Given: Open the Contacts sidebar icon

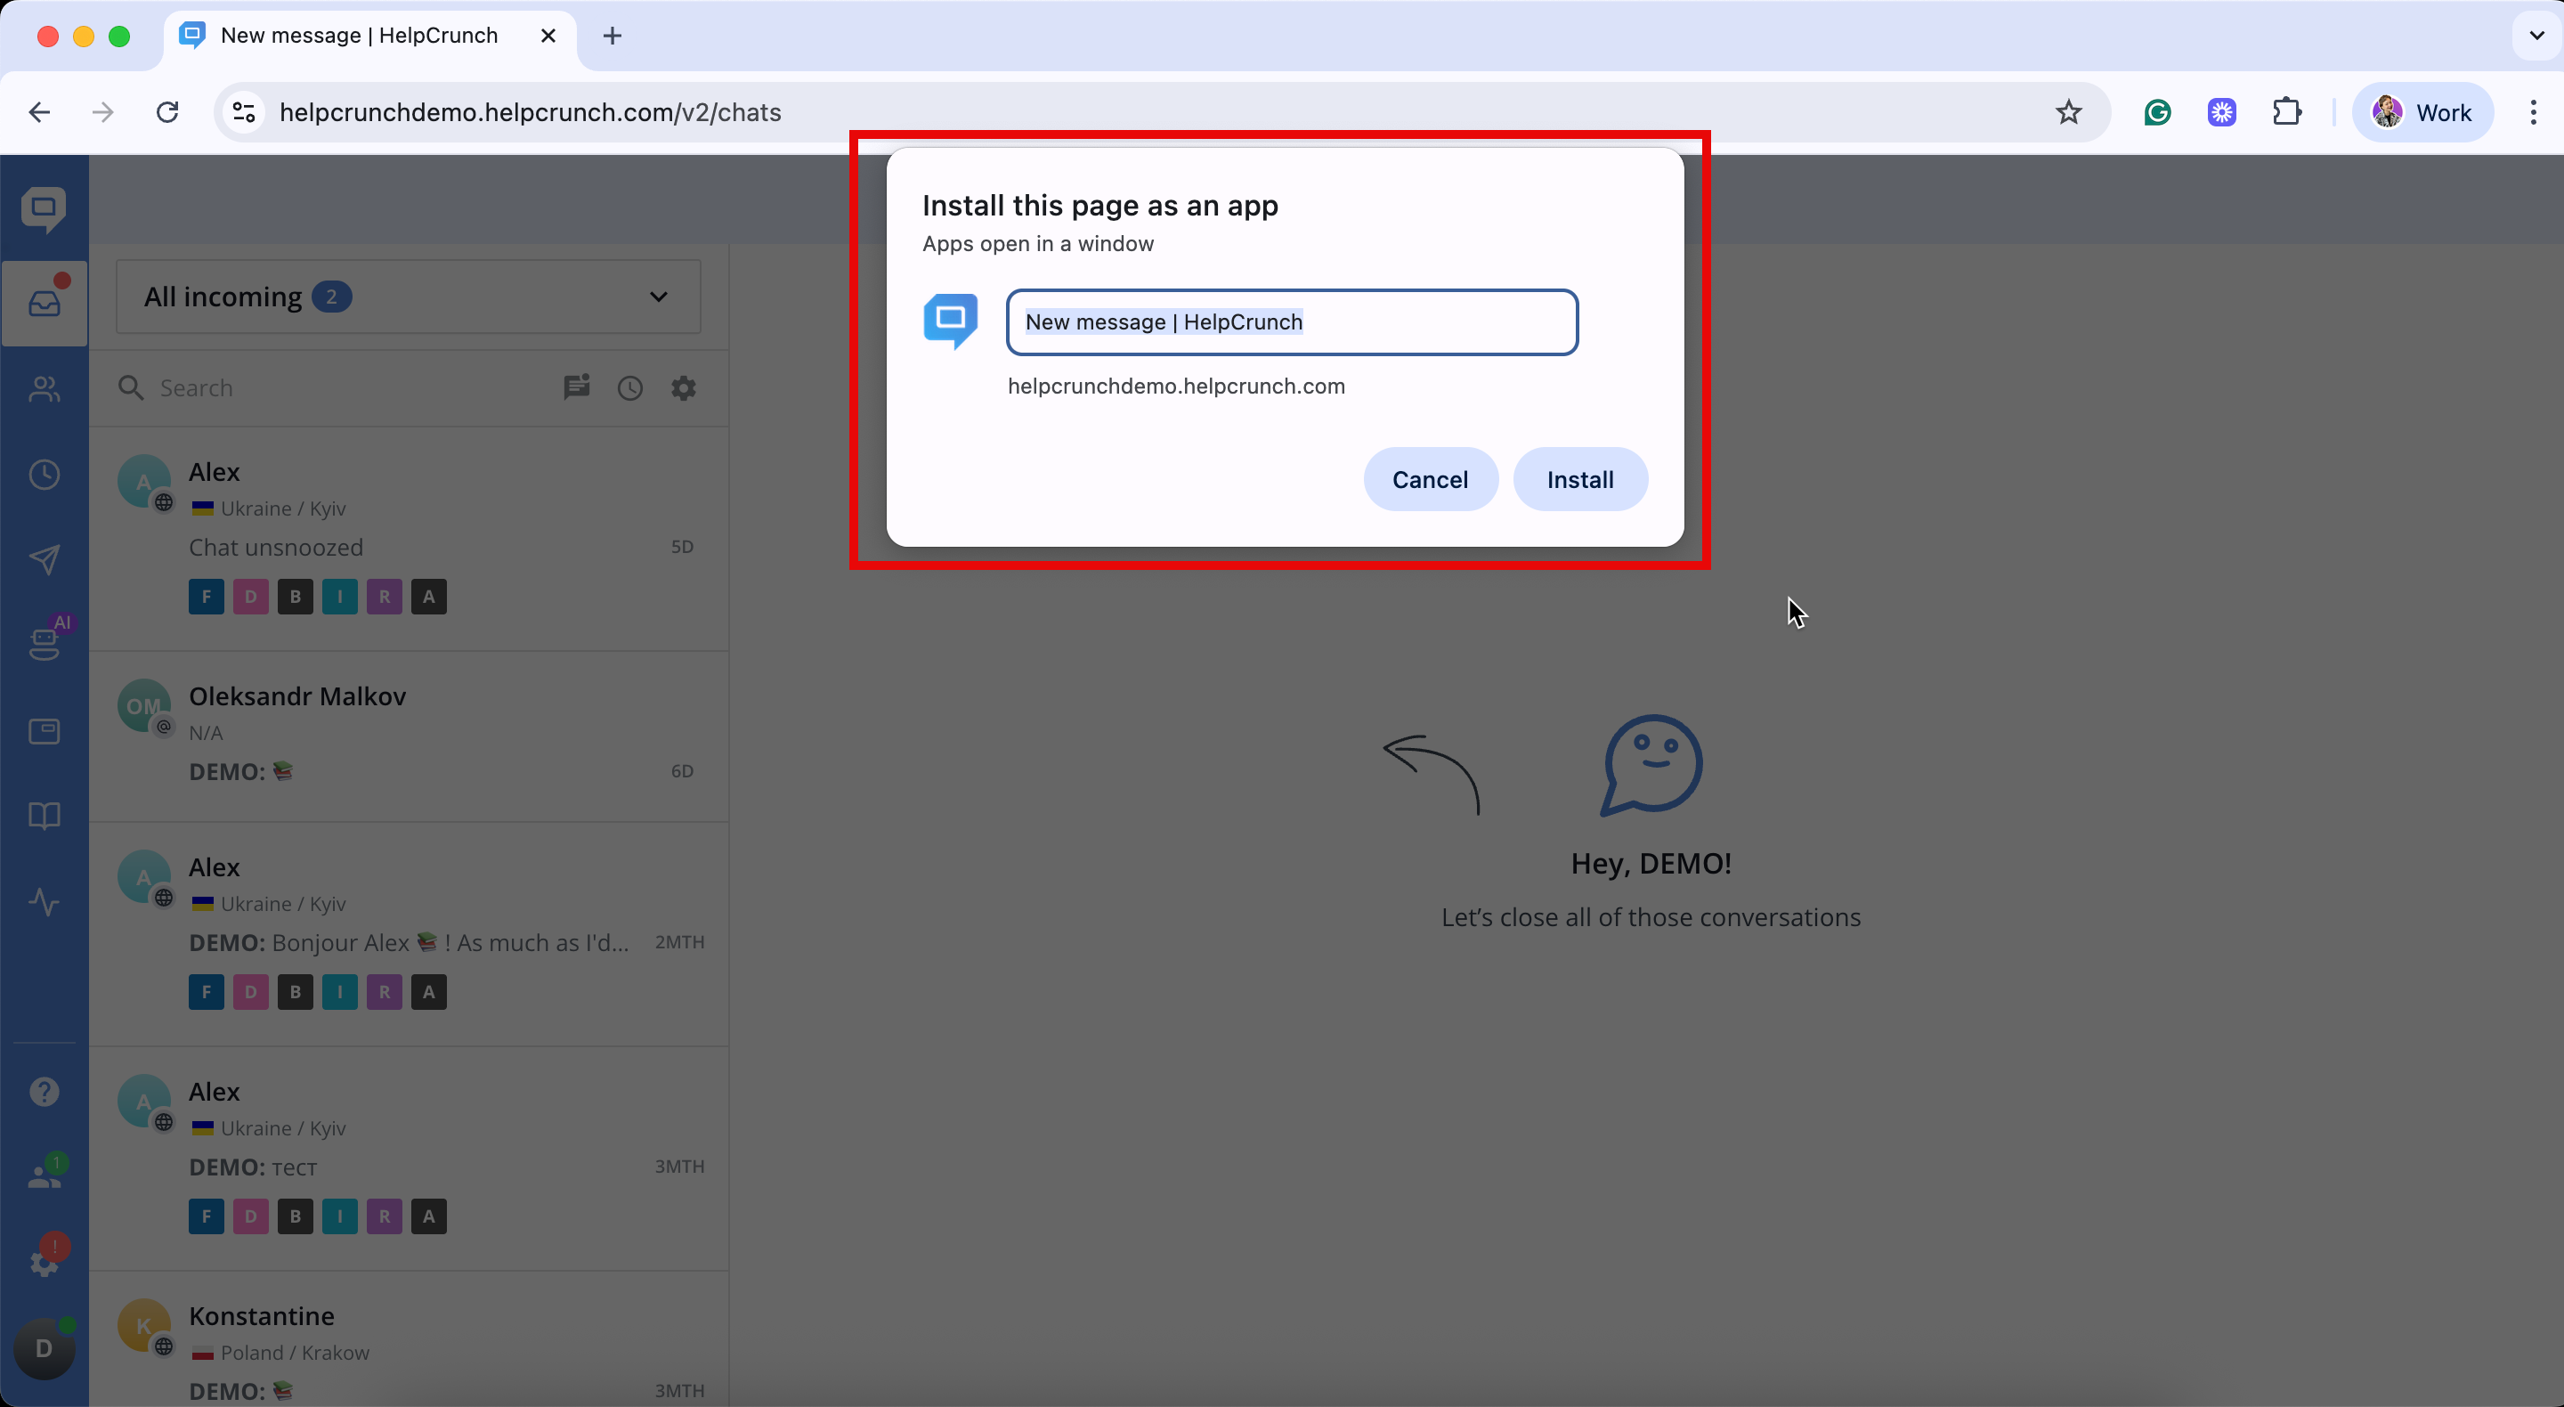Looking at the screenshot, I should point(44,389).
